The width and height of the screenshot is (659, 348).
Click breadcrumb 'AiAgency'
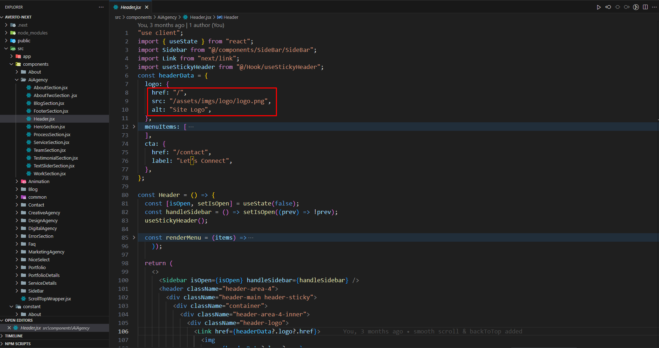[x=167, y=17]
